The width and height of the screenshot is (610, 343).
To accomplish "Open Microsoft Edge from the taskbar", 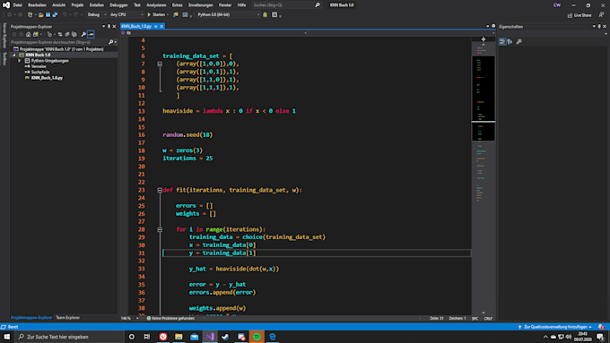I will (273, 337).
